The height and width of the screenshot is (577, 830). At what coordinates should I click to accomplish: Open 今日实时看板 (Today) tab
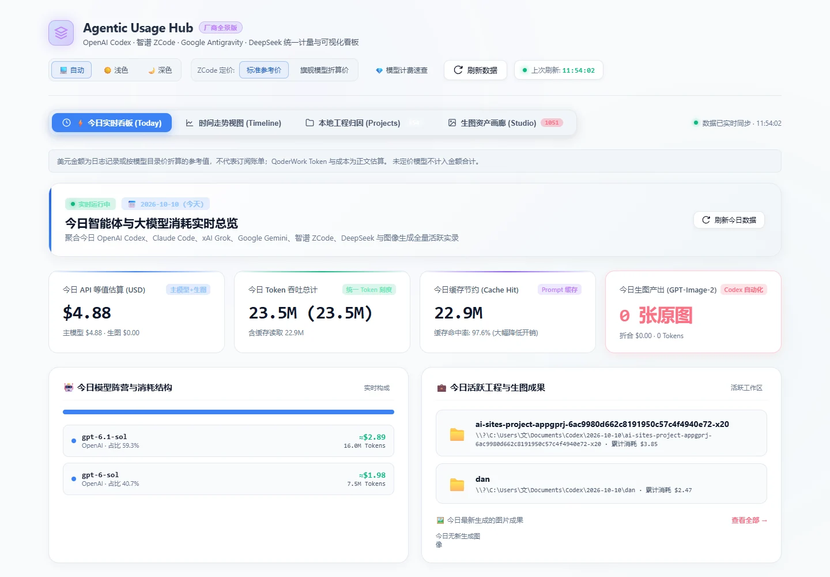pos(112,123)
